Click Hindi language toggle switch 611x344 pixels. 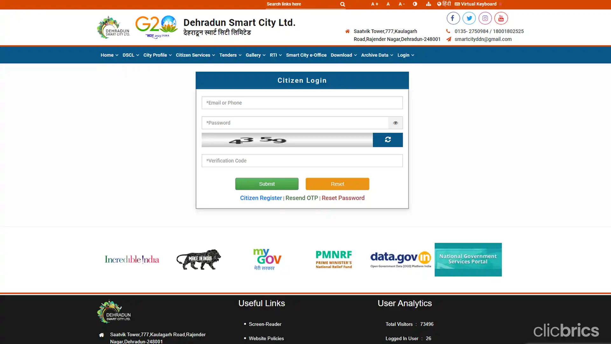point(444,4)
